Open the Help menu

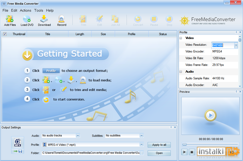pos(50,10)
